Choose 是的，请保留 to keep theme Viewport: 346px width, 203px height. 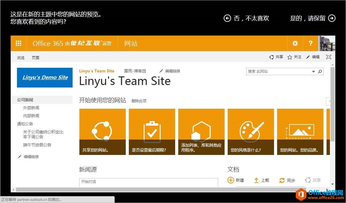coord(308,18)
